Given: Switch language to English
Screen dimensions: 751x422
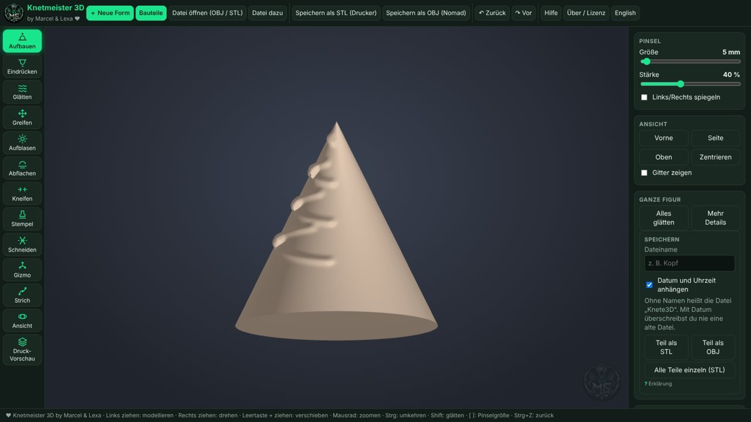Looking at the screenshot, I should pyautogui.click(x=625, y=13).
